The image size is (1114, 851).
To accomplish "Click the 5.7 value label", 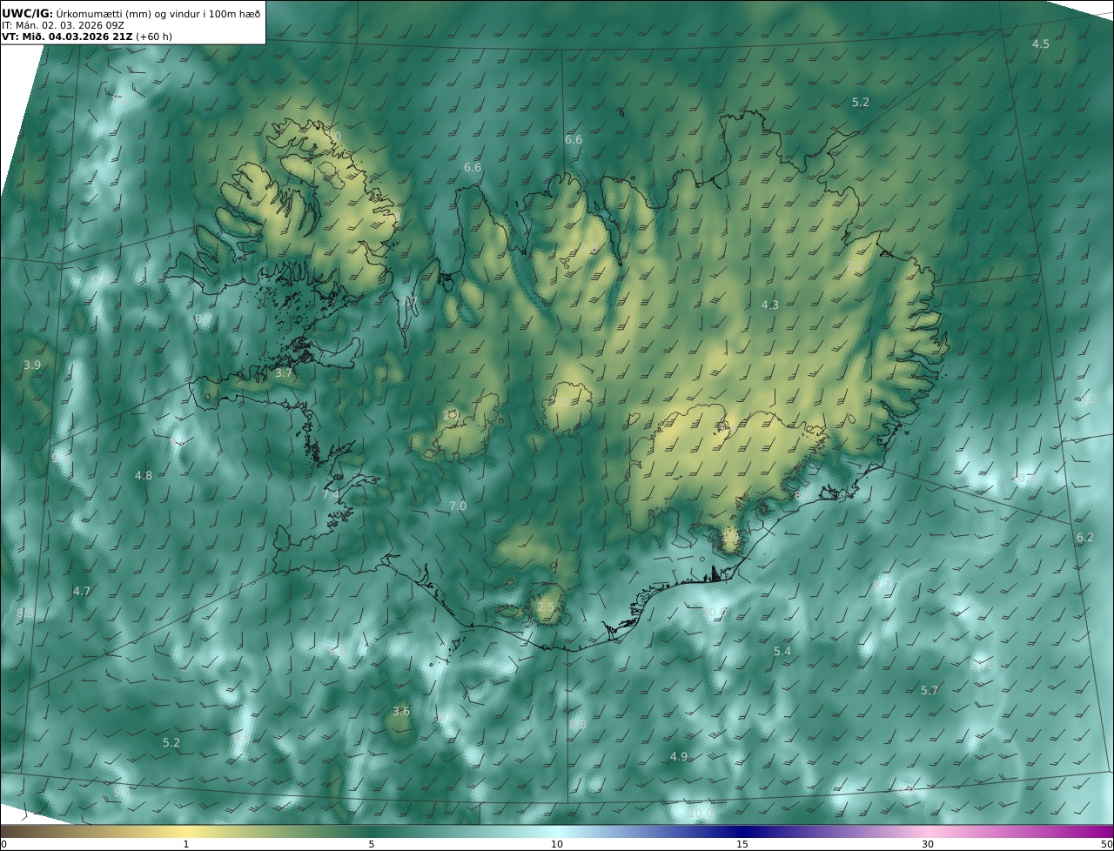I will [x=929, y=690].
